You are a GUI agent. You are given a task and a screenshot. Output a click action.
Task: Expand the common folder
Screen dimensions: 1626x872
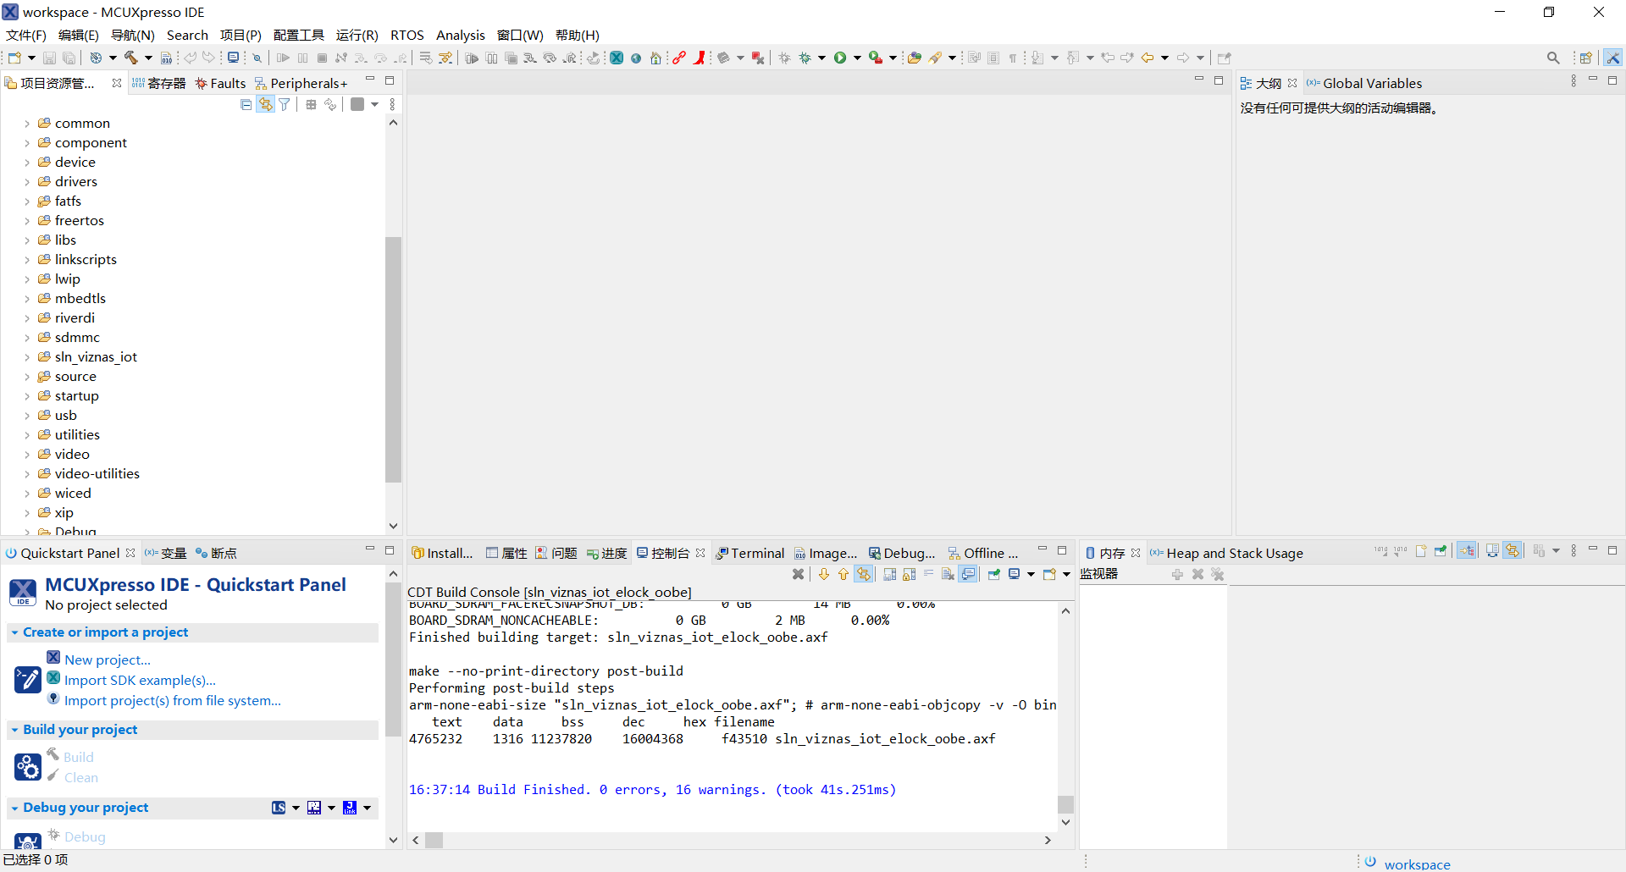point(27,124)
